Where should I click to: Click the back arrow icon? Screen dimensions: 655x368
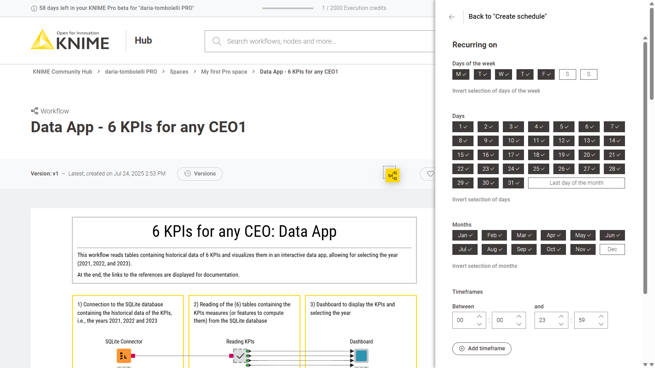coord(452,17)
